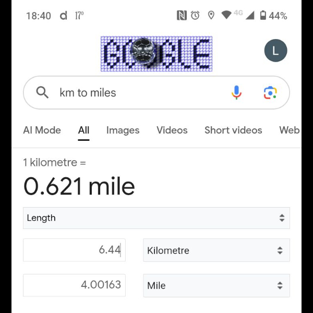Tap the NFC status bar icon

tap(182, 16)
